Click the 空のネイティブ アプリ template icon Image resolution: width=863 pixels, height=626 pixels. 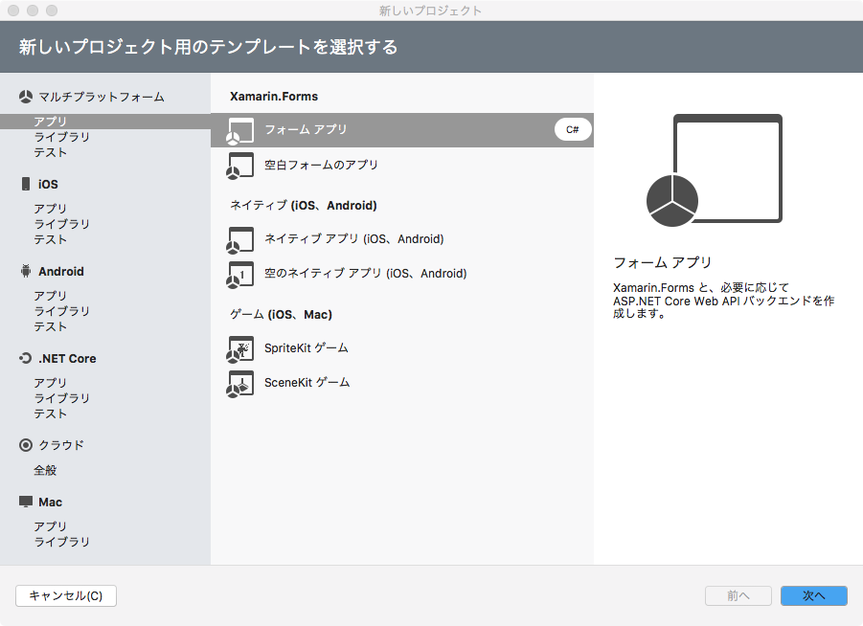(240, 273)
